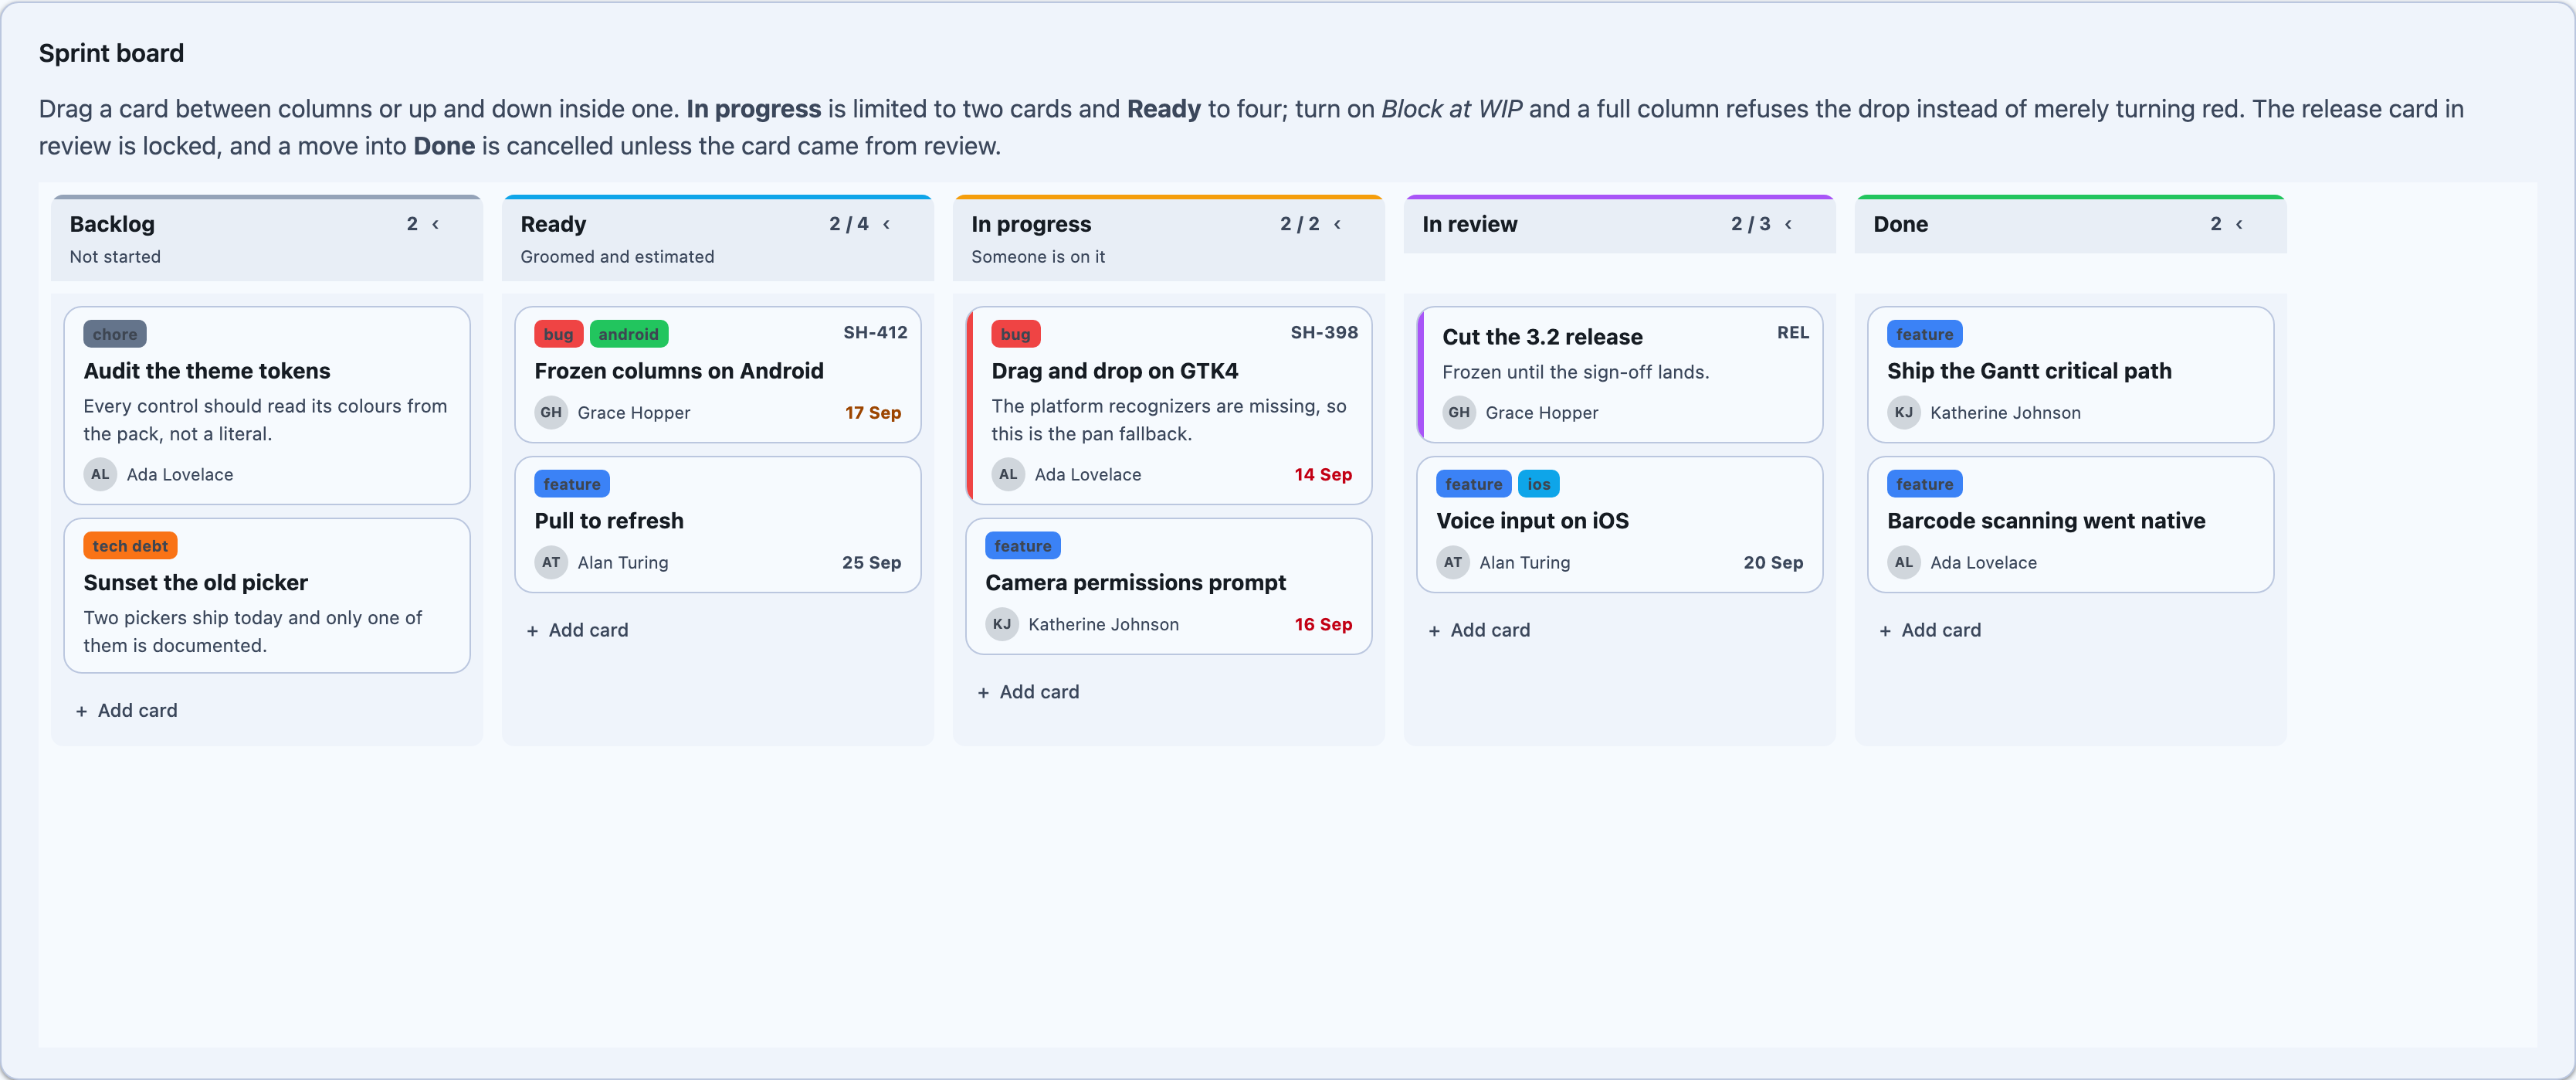Click the bug tag on Drag and drop on GTK4

(1016, 334)
